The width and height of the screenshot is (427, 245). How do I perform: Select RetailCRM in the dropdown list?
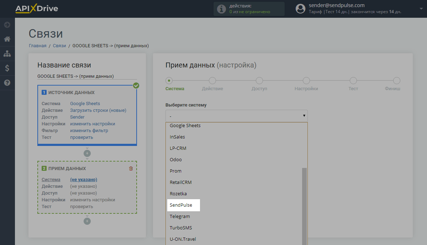point(181,183)
